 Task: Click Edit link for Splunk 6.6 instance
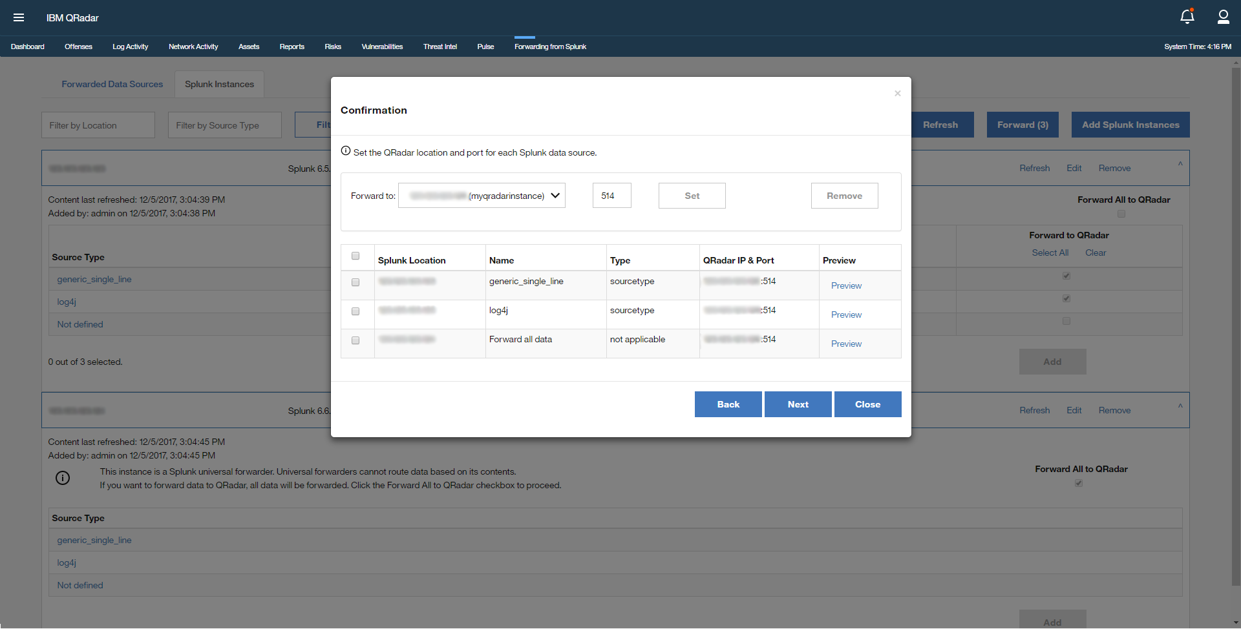click(x=1074, y=411)
